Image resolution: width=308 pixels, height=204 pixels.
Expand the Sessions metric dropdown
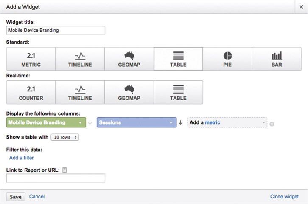click(x=137, y=122)
